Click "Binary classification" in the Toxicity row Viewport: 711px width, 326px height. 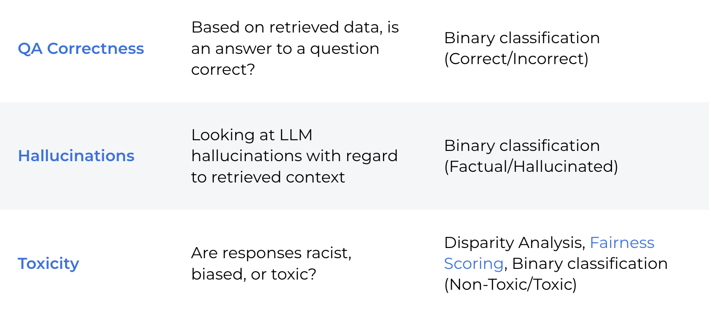point(590,263)
